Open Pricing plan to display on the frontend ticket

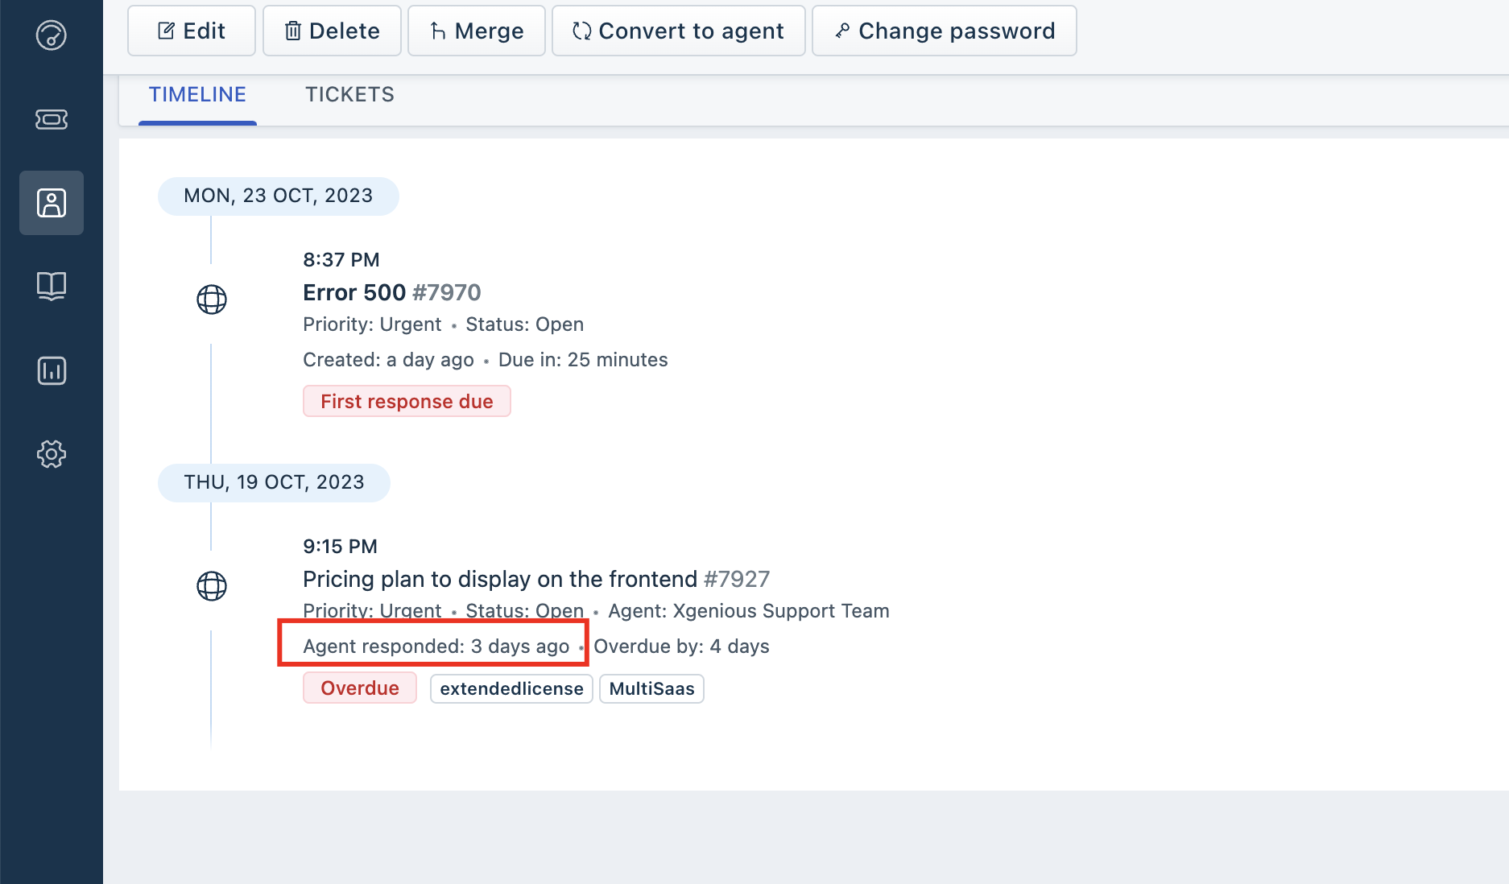pos(536,579)
